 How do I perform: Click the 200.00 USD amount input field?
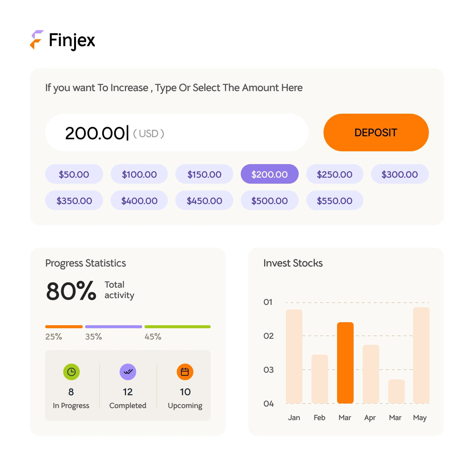pyautogui.click(x=176, y=132)
